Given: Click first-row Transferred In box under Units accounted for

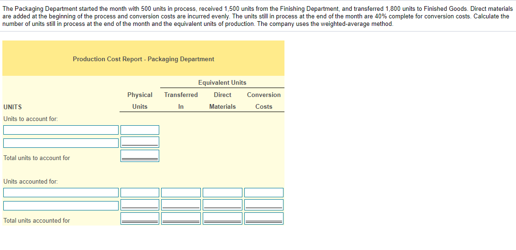Looking at the screenshot, I should point(181,193).
